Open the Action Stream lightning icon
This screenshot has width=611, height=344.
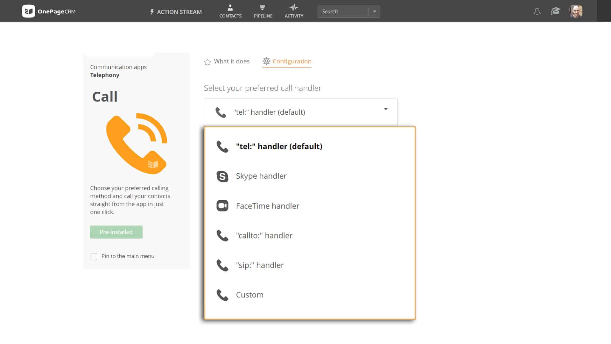(x=152, y=12)
